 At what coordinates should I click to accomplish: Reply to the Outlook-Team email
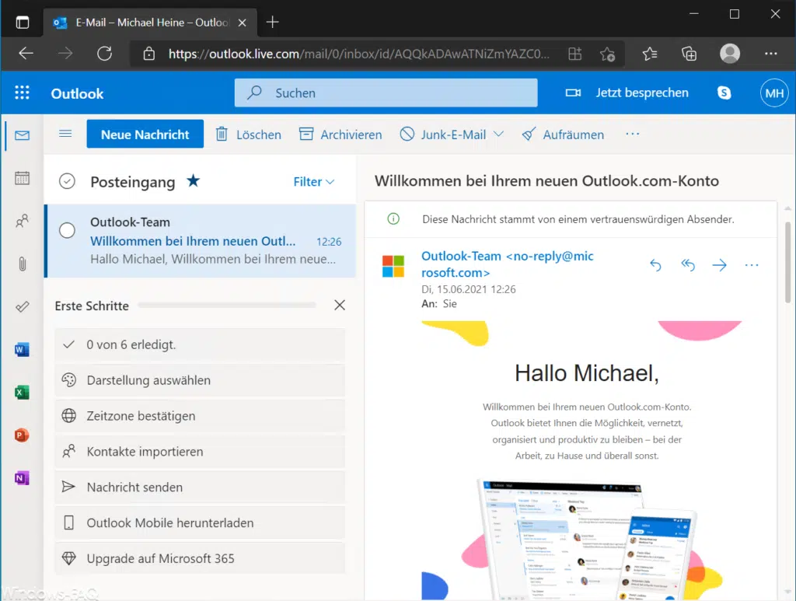[x=655, y=264]
